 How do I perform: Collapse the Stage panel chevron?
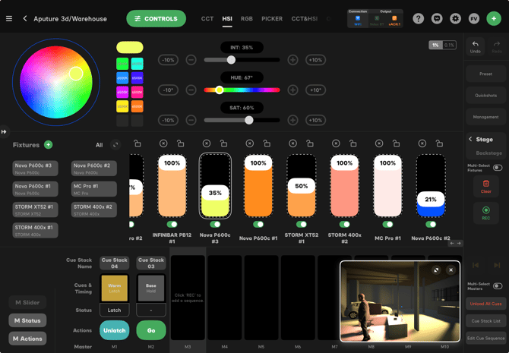(x=470, y=140)
